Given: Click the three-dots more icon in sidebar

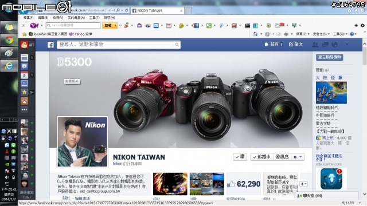Looking at the screenshot, I should click(x=24, y=109).
